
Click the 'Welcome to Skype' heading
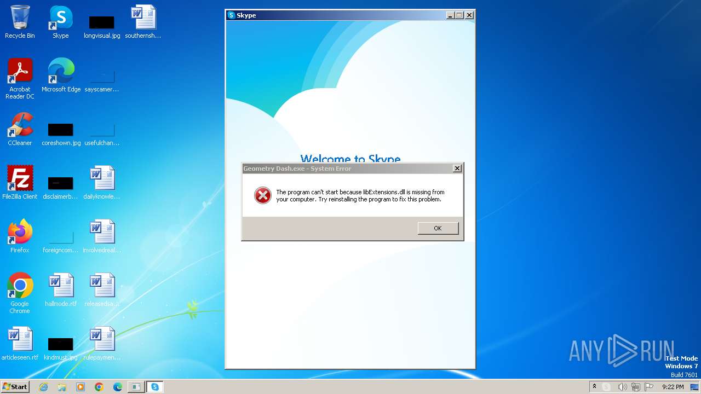click(x=350, y=159)
